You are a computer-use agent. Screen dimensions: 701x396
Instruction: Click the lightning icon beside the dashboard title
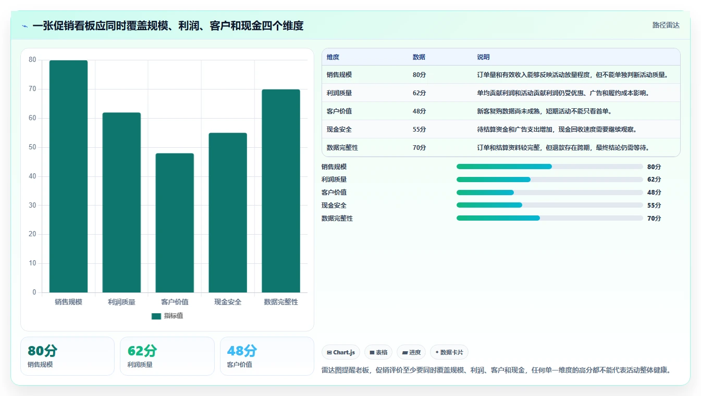point(25,26)
